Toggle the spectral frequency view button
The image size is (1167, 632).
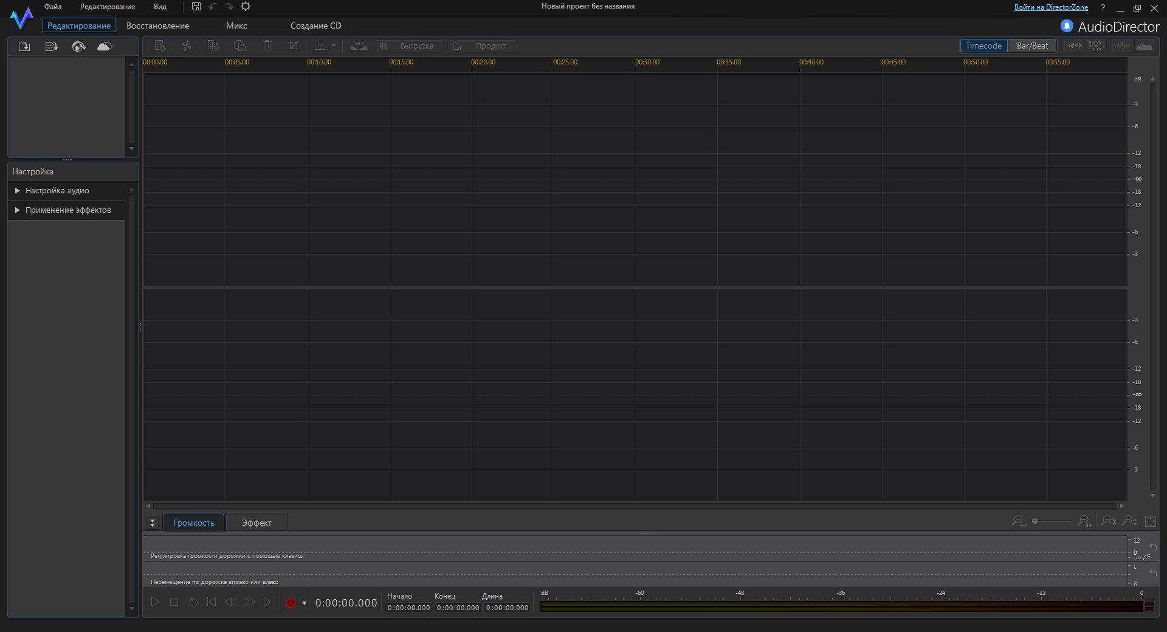[1145, 46]
